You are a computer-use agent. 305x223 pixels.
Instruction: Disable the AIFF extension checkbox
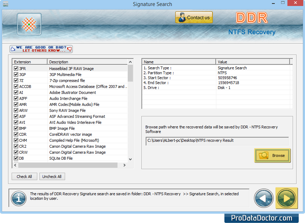[x=16, y=98]
